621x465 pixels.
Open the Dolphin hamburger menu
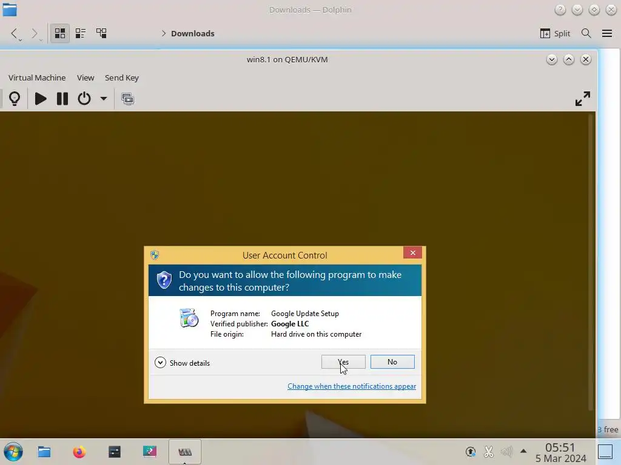coord(606,33)
